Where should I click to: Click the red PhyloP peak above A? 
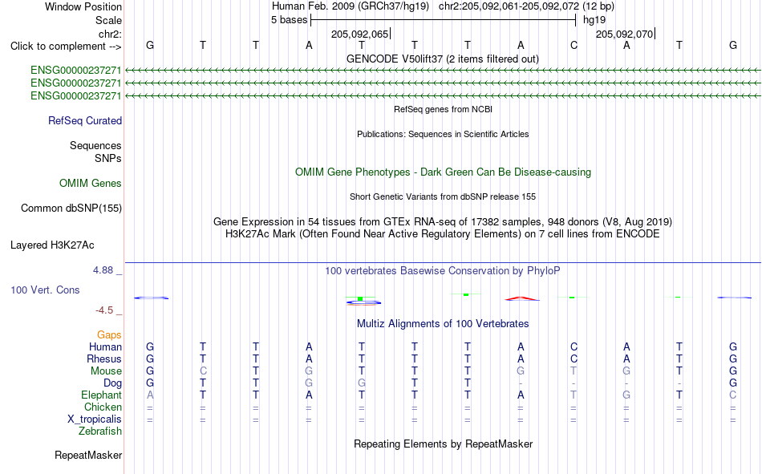click(x=521, y=298)
